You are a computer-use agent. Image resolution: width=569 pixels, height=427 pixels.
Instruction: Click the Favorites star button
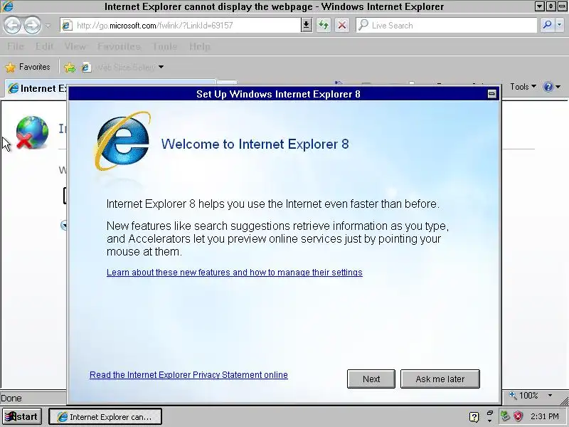click(x=28, y=67)
